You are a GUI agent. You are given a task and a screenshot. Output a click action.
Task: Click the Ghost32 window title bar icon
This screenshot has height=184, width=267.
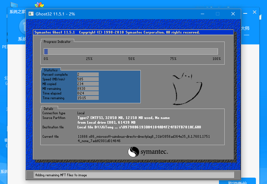(x=31, y=14)
